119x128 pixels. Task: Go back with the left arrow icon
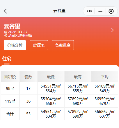[6, 11]
